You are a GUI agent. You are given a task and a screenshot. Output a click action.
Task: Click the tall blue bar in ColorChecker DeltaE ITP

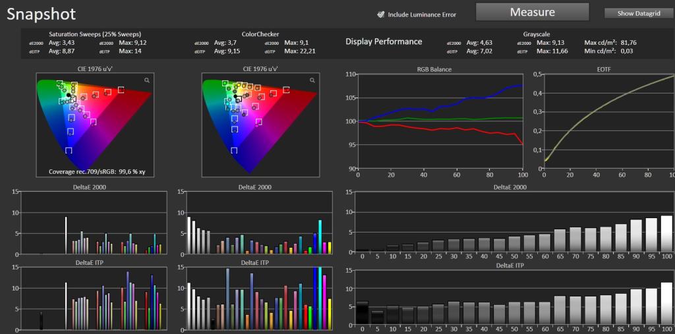315,298
